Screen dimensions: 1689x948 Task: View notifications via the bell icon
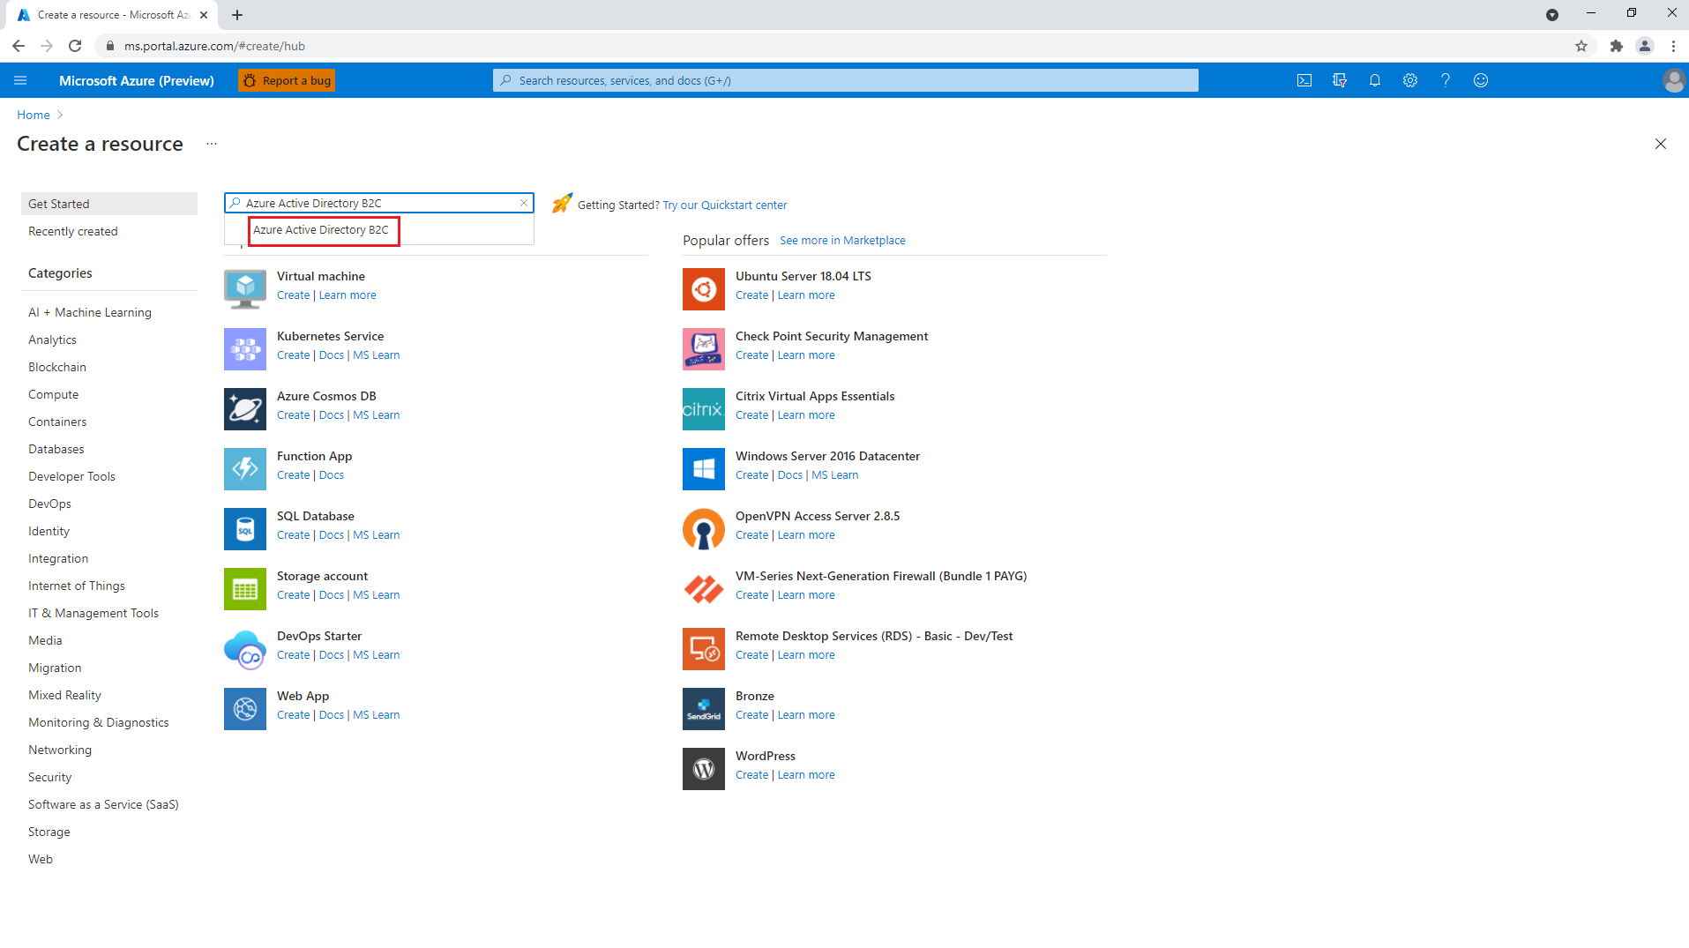pyautogui.click(x=1374, y=79)
